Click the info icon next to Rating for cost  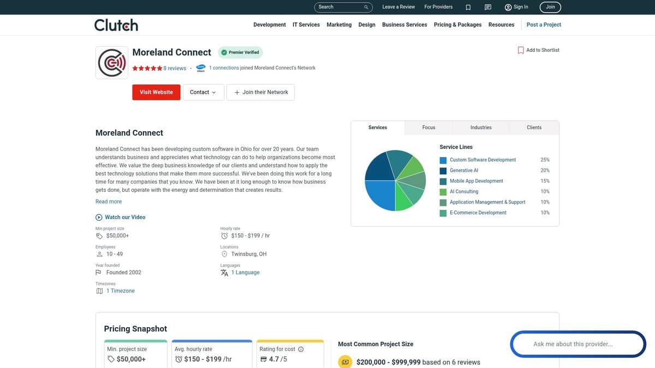301,349
